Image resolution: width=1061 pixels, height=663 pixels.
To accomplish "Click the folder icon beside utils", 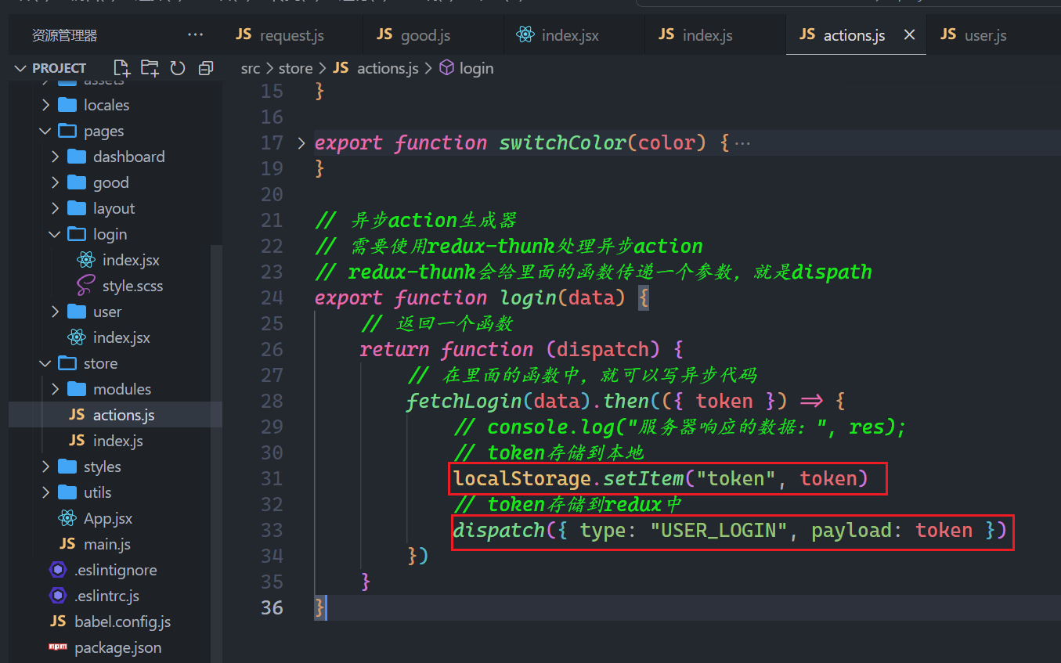I will coord(68,492).
